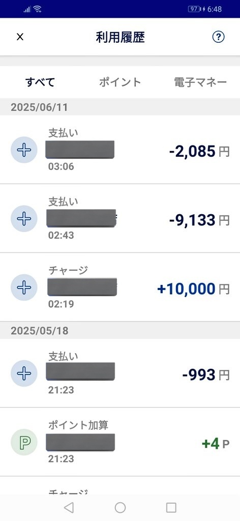Viewport: 240px width, 521px height.
Task: Open the +4 P point addition entry
Action: 120,442
